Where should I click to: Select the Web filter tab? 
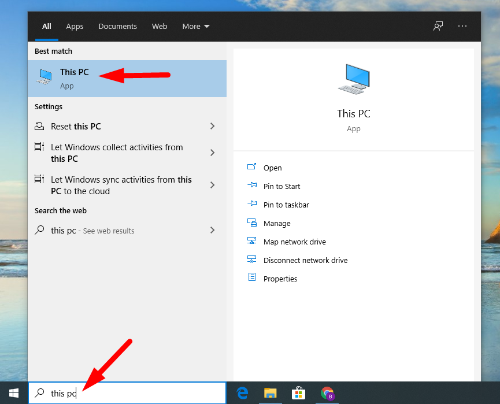[160, 26]
